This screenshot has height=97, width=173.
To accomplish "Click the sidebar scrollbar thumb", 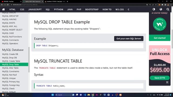I will click(29, 60).
